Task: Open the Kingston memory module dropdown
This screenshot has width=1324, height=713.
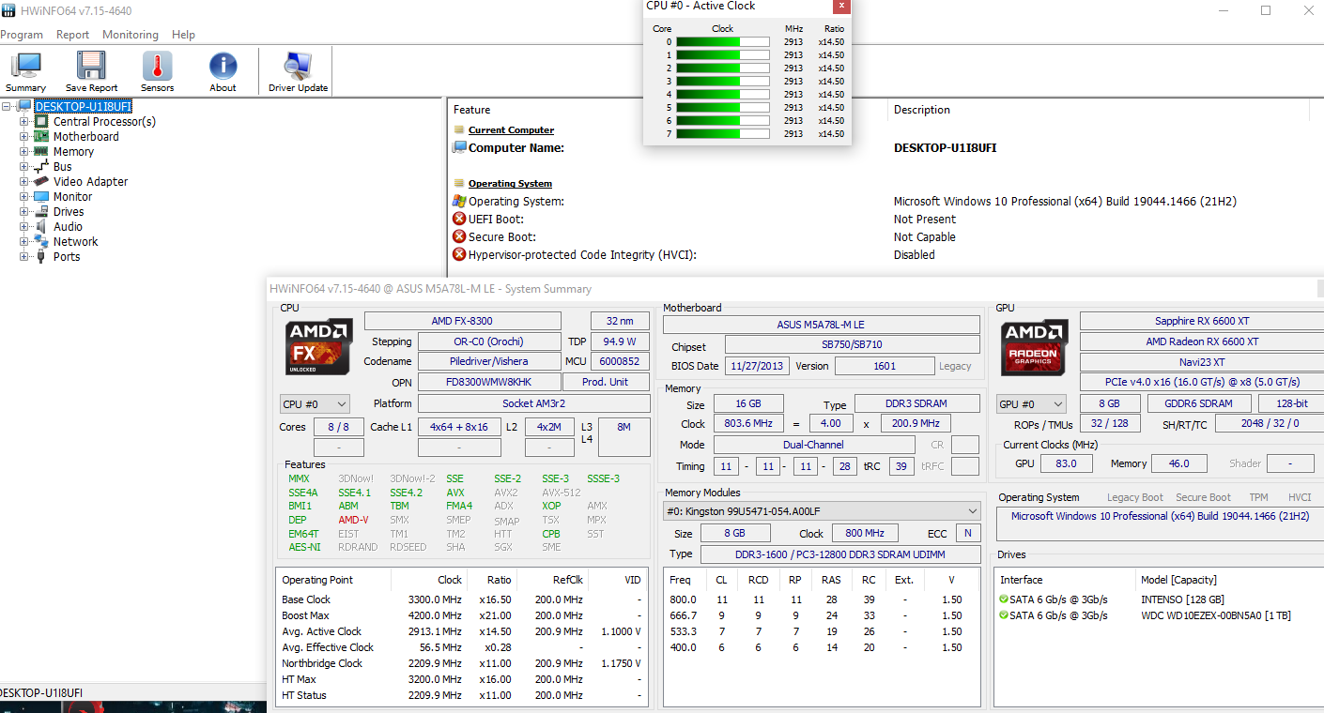Action: tap(822, 511)
